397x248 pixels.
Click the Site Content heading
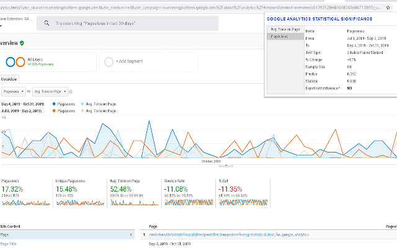(x=10, y=226)
